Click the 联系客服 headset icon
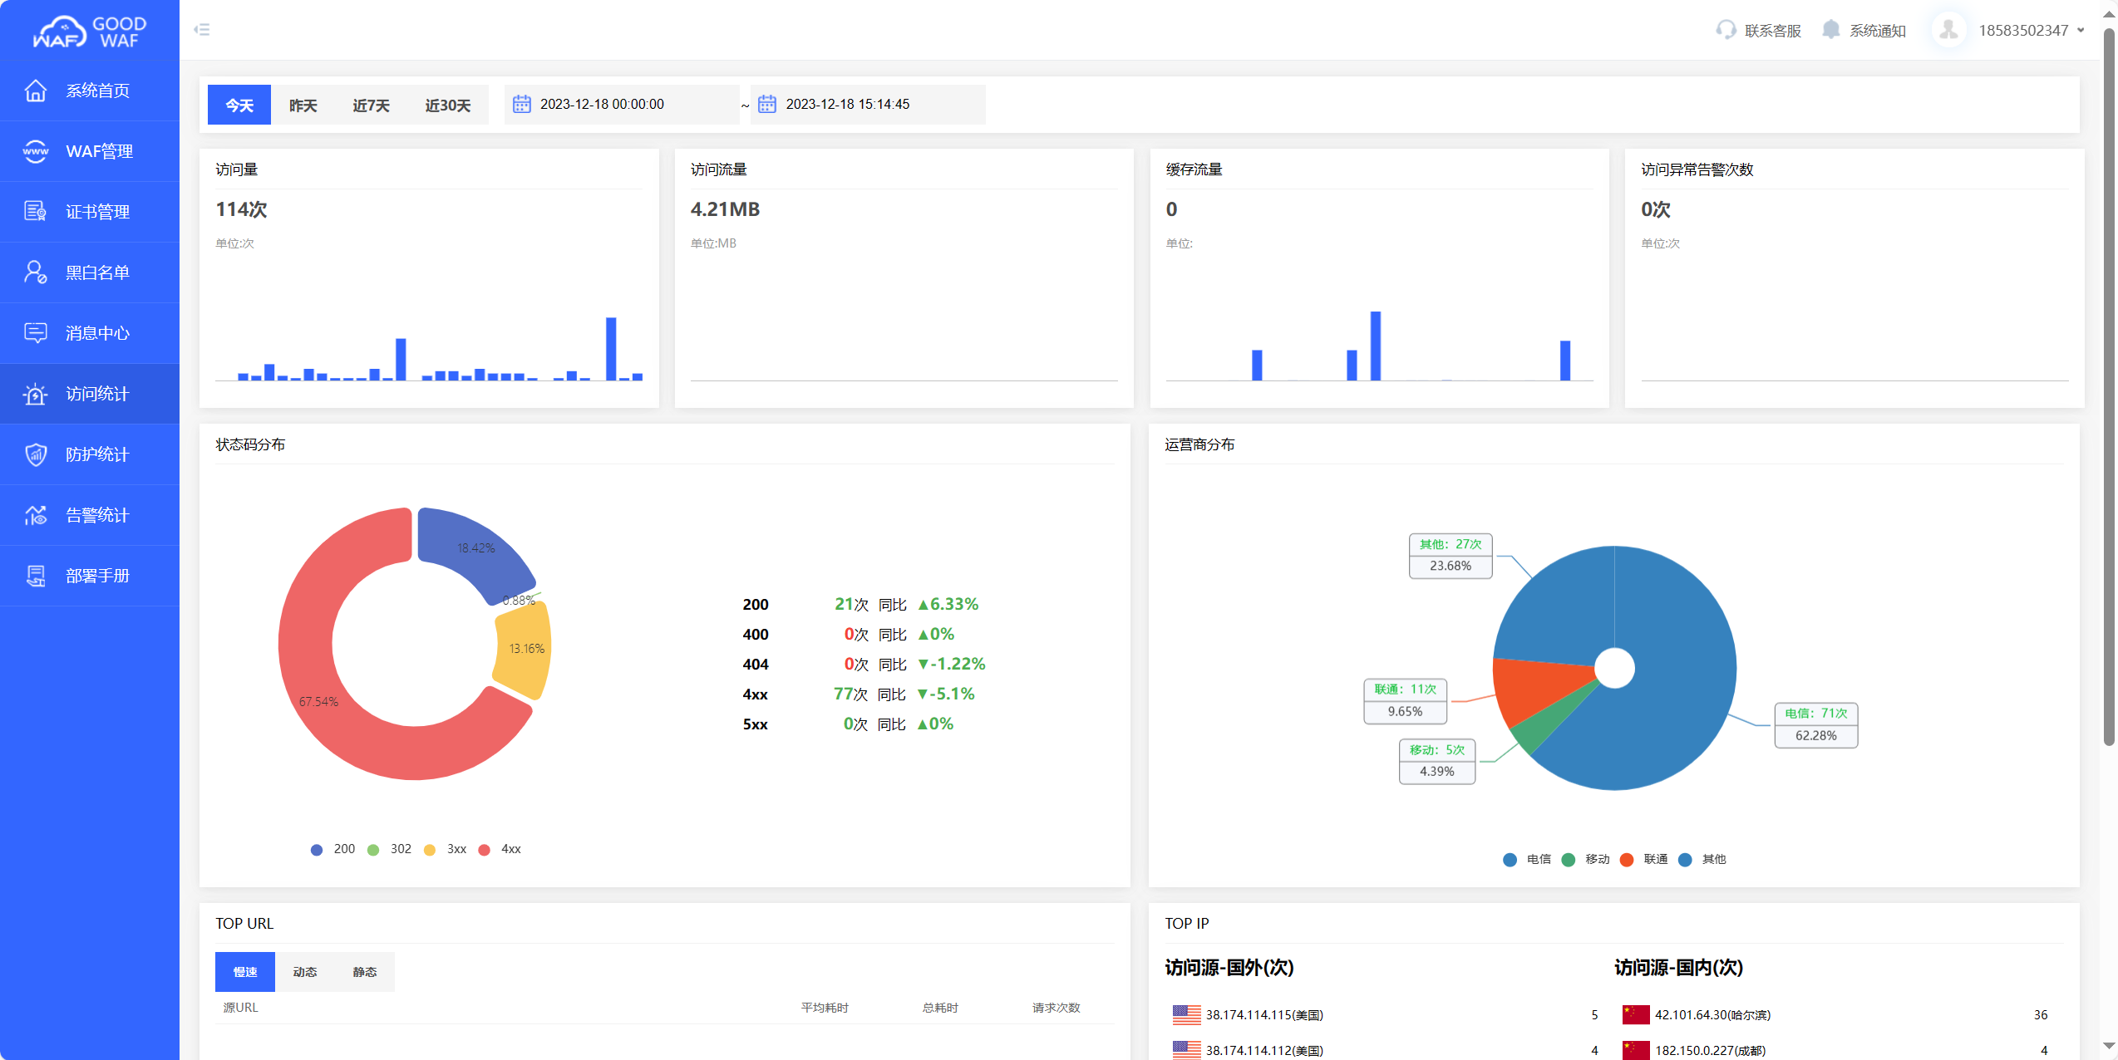Image resolution: width=2118 pixels, height=1060 pixels. pos(1726,30)
